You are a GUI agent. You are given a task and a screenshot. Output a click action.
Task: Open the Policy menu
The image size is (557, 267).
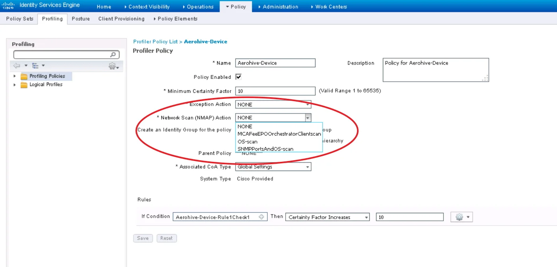point(236,7)
